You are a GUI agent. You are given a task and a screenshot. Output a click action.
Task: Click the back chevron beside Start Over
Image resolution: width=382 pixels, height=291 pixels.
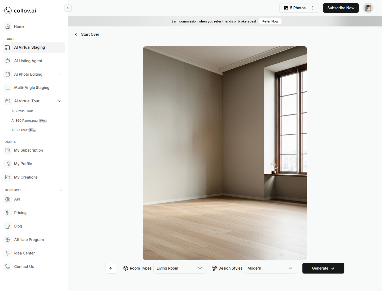click(x=76, y=34)
